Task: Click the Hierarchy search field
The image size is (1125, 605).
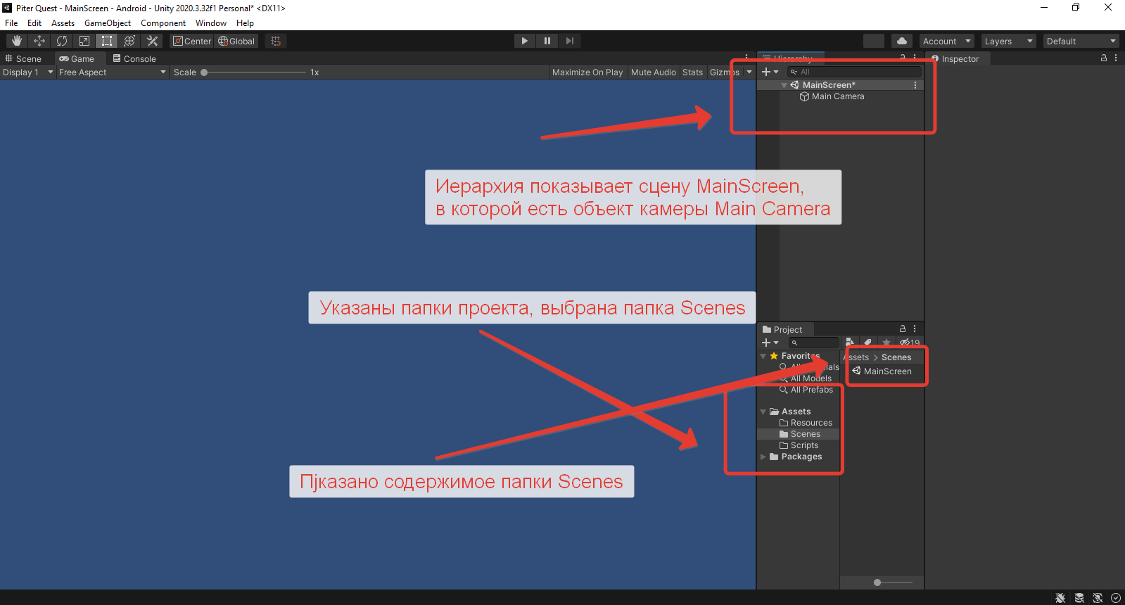Action: pos(854,72)
